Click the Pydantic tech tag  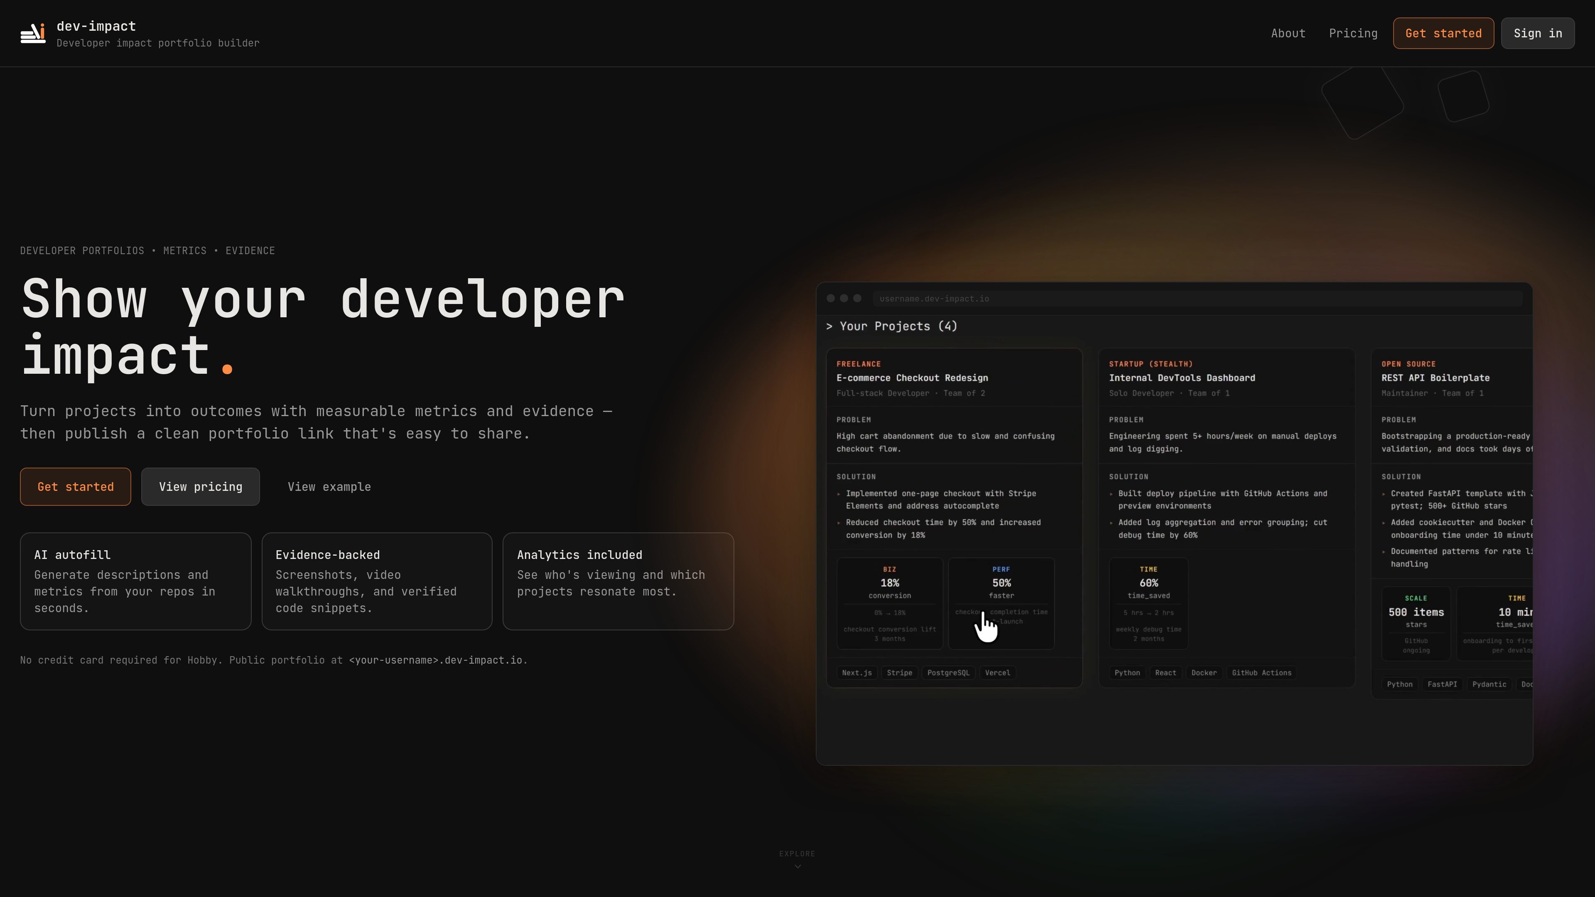1489,684
